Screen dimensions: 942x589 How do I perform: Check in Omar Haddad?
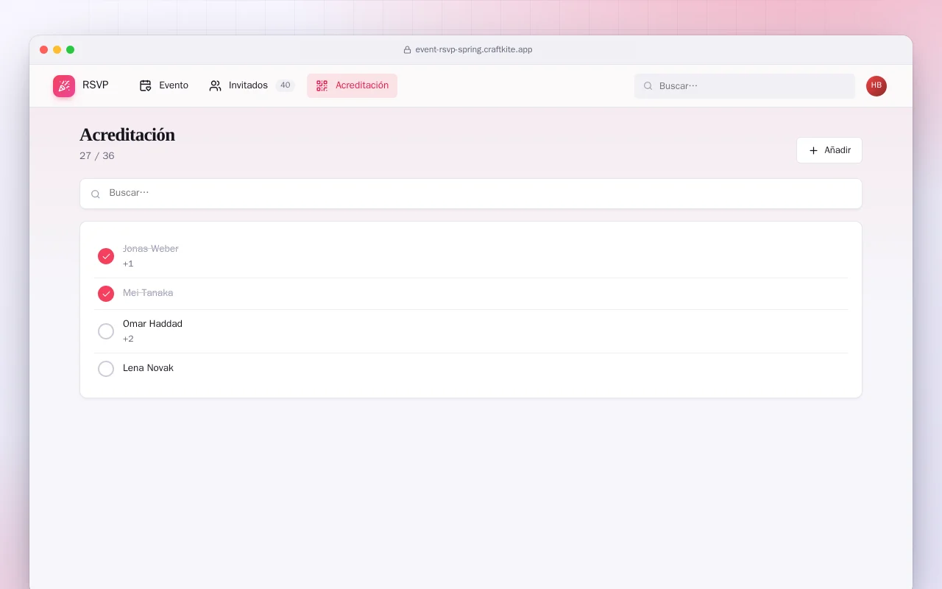pos(106,331)
